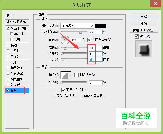Click the 大小 value field

(x=96, y=59)
